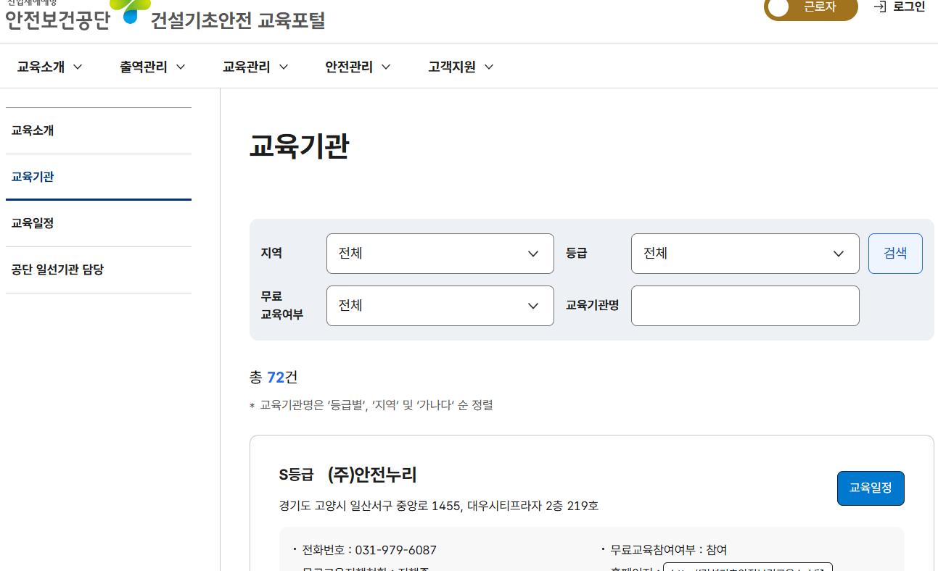Open the 지역 dropdown
Screen dimensions: 938x571
440,253
